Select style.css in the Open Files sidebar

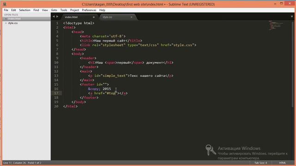click(x=26, y=23)
